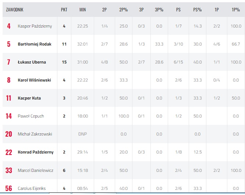The image size is (245, 195).
Task: Sort by 2P% column header
Action: click(124, 10)
